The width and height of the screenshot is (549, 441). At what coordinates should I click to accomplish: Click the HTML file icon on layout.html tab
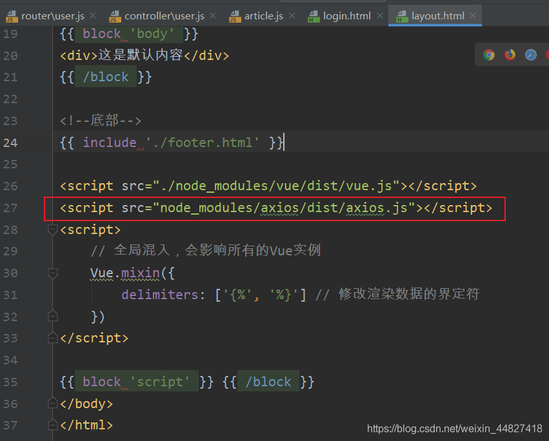click(x=402, y=16)
